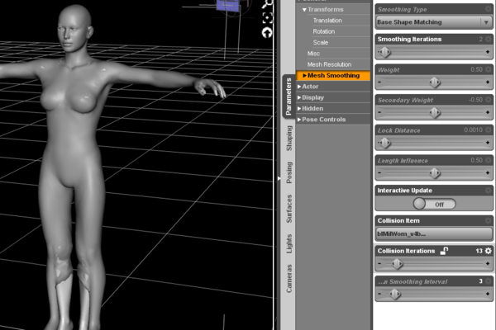
Task: Switch to the Shaping tab
Action: (289, 138)
